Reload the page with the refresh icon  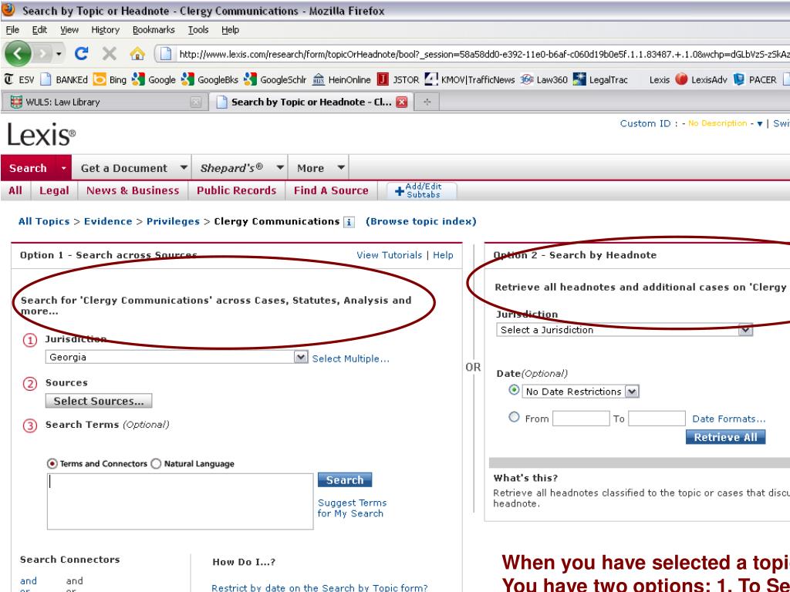(x=81, y=53)
